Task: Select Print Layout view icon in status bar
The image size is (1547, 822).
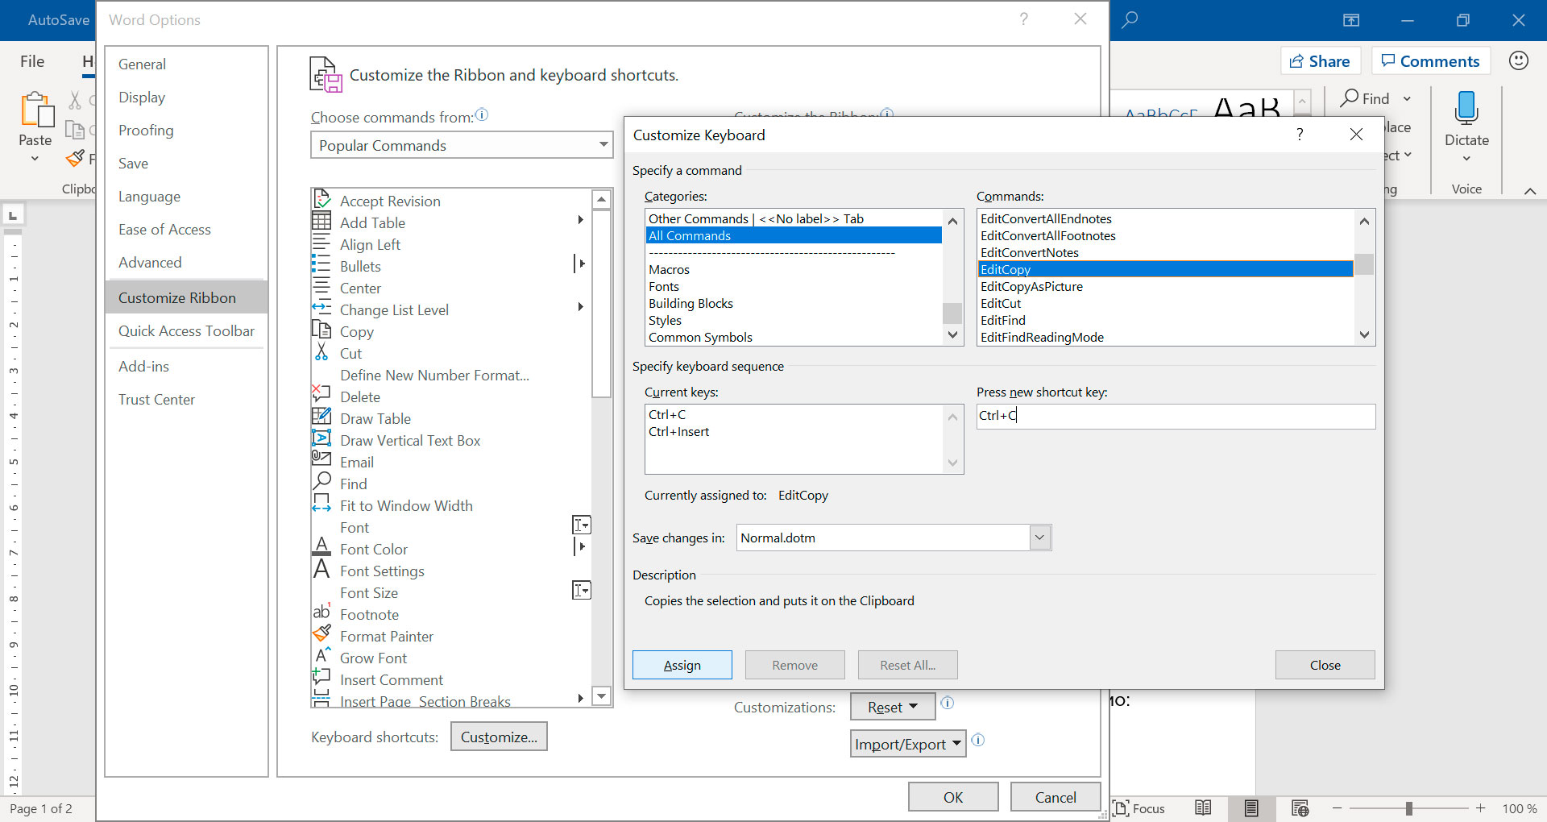Action: coord(1251,808)
